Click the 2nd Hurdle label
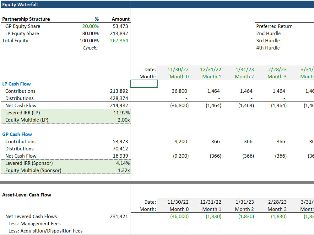The height and width of the screenshot is (235, 314). (268, 34)
